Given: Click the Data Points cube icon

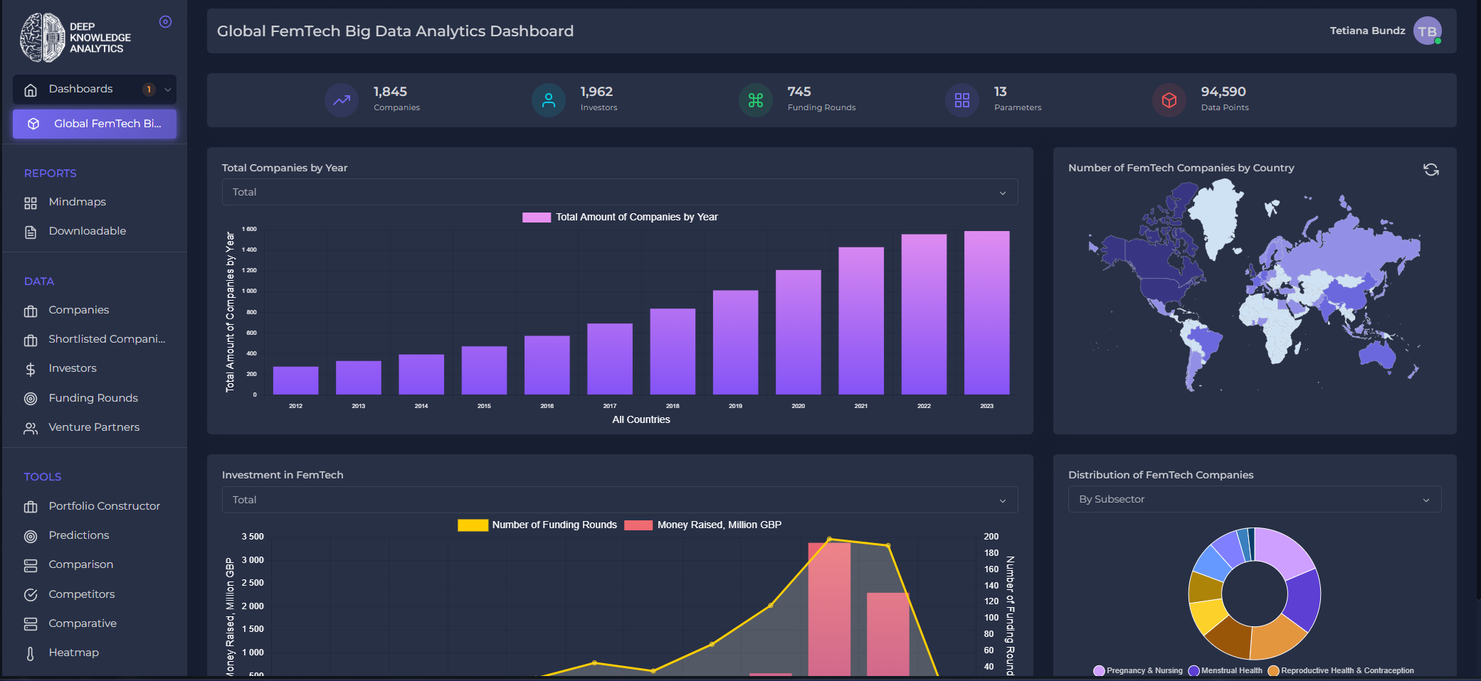Looking at the screenshot, I should [1169, 100].
